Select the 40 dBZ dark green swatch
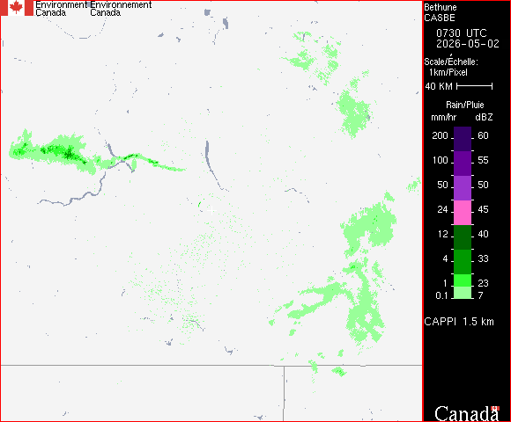Image resolution: width=511 pixels, height=422 pixels. point(463,237)
